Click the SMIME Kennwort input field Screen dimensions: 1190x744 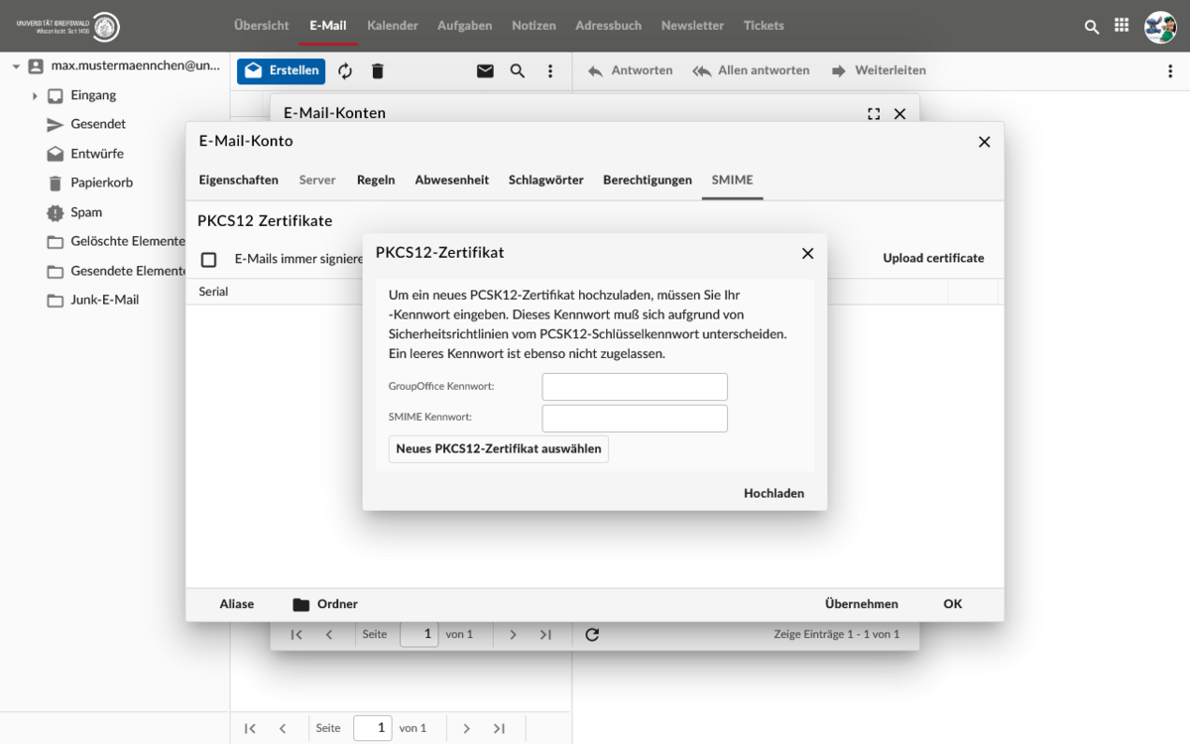(635, 419)
